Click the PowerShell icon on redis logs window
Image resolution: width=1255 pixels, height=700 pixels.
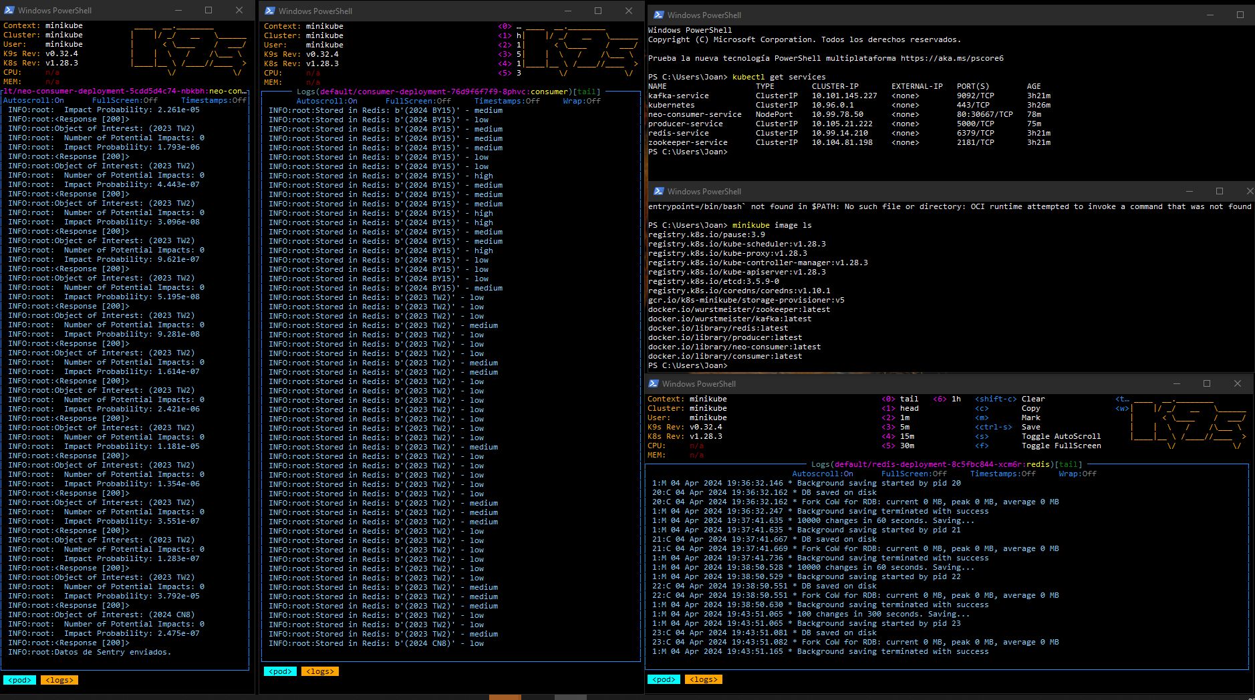click(x=653, y=383)
